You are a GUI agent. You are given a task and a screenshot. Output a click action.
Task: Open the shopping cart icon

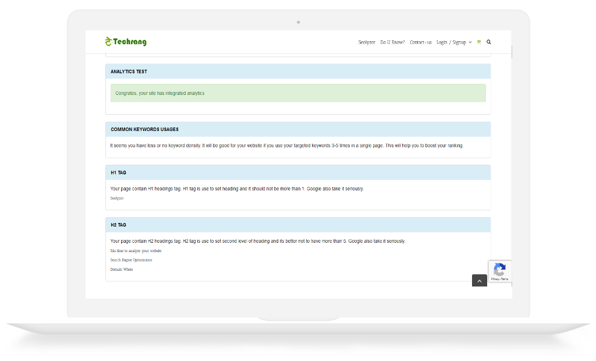[479, 43]
